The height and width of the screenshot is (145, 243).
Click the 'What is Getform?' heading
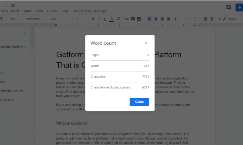tap(72, 123)
